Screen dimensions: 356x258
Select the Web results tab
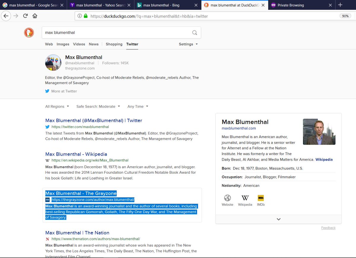coord(49,44)
